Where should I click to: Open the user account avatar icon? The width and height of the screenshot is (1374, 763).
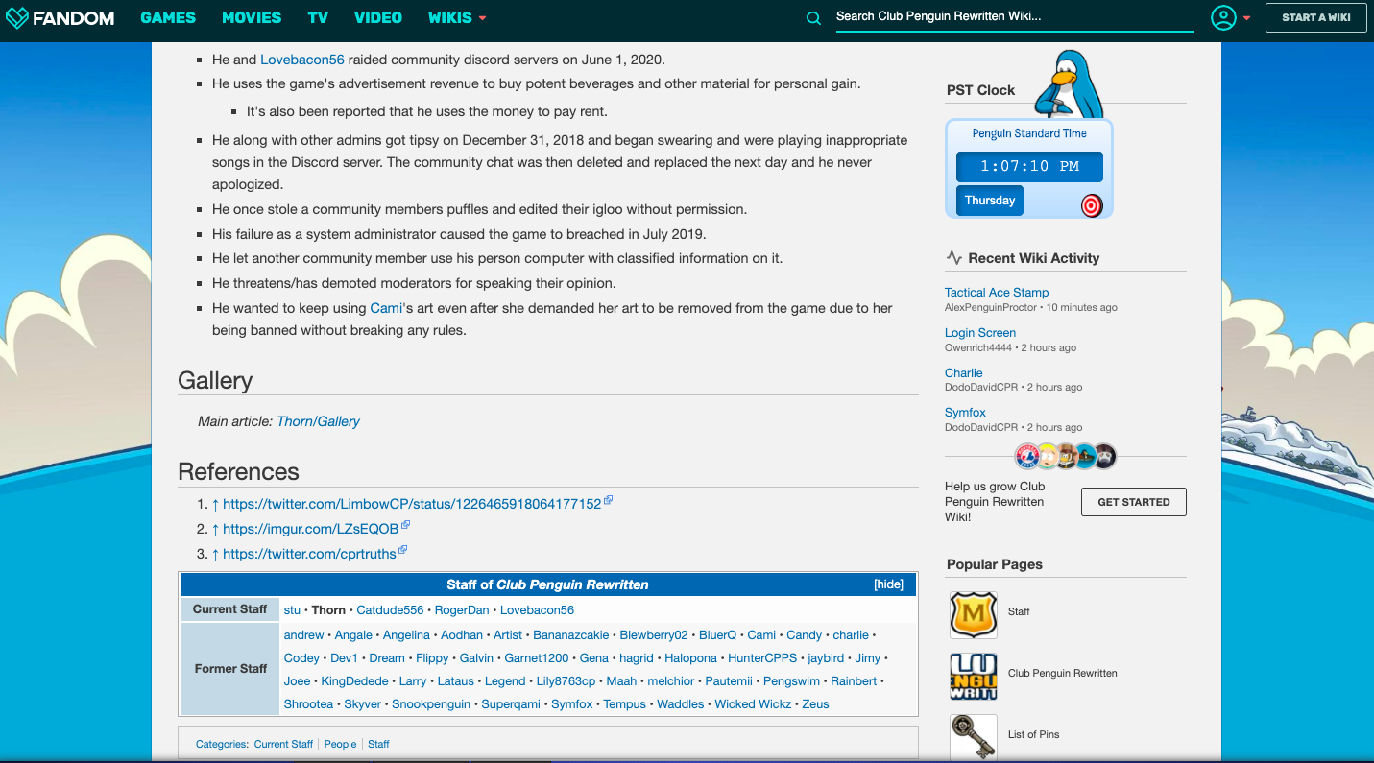[1223, 17]
